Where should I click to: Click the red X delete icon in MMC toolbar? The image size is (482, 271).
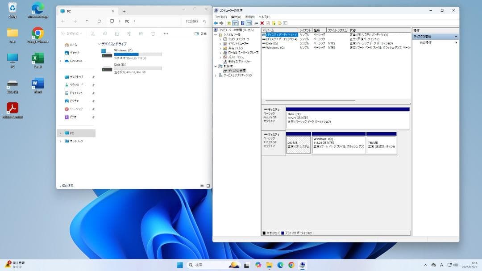262,23
